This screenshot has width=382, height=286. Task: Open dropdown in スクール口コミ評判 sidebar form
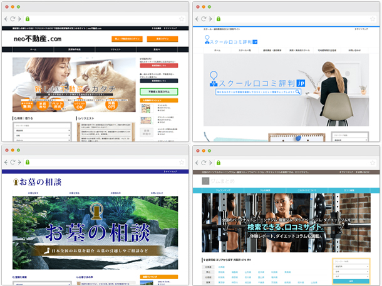tap(350, 140)
